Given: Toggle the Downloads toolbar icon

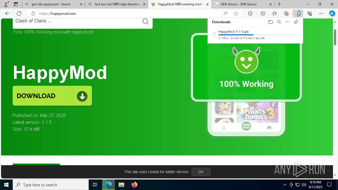Looking at the screenshot, I should [298, 13].
